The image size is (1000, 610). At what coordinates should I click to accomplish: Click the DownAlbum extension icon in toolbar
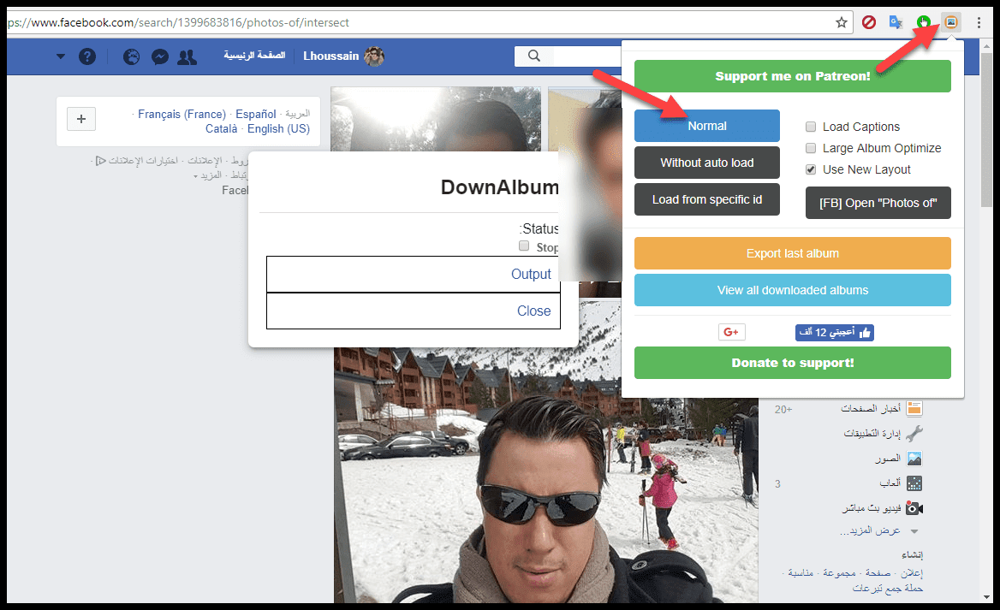[x=950, y=22]
